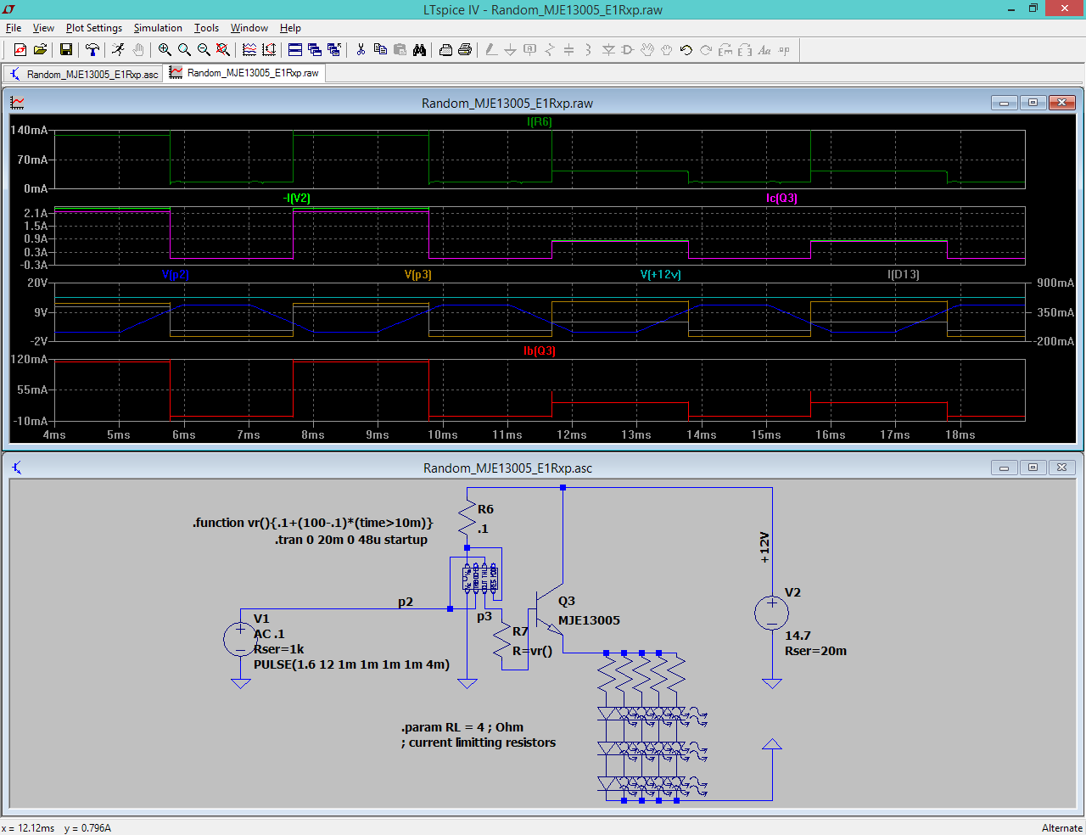Open the Simulation menu
This screenshot has height=835, width=1086.
tap(158, 28)
